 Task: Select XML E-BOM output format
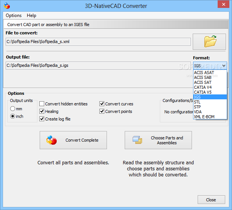coord(210,117)
